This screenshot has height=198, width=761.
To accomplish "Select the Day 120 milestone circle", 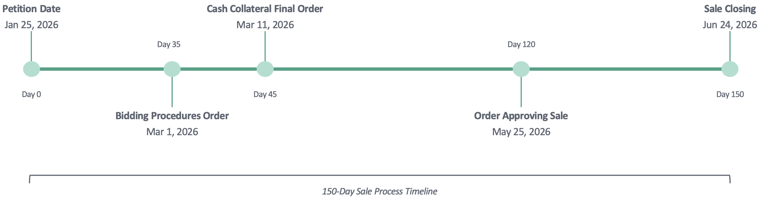I will (x=521, y=69).
